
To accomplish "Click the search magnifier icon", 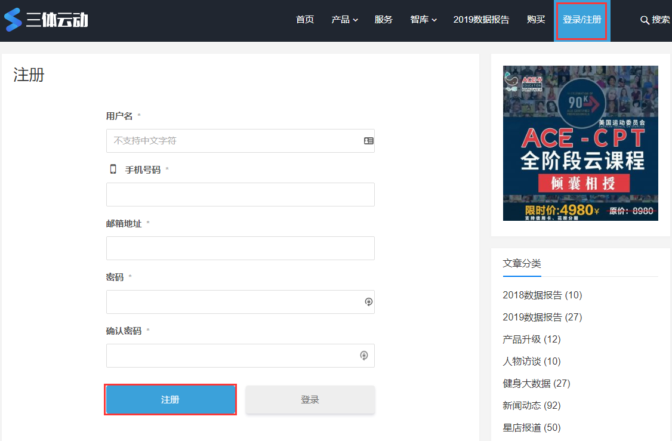I will click(644, 20).
